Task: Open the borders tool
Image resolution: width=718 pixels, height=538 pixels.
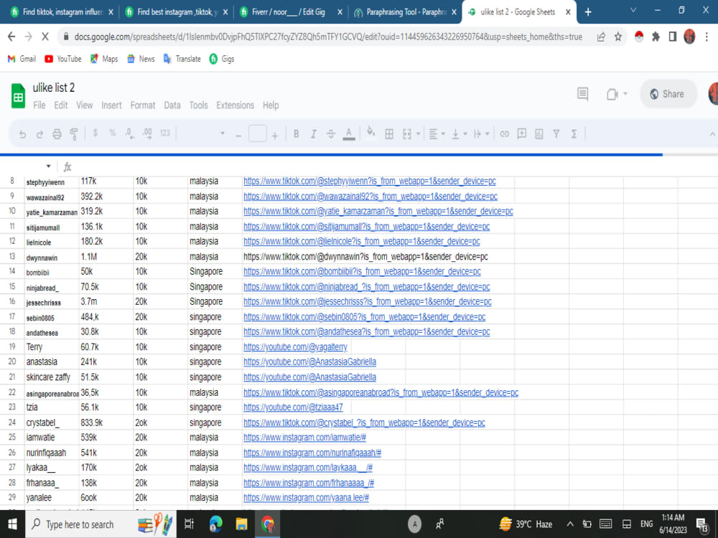Action: tap(389, 133)
